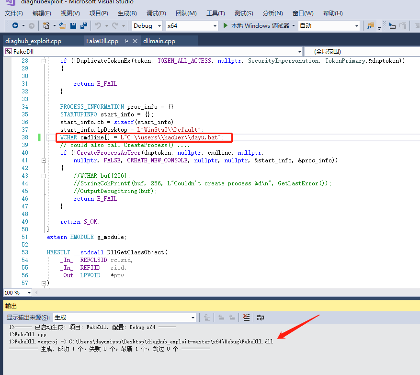Open the 100 % zoom dropdown
The height and width of the screenshot is (375, 420).
click(x=17, y=293)
